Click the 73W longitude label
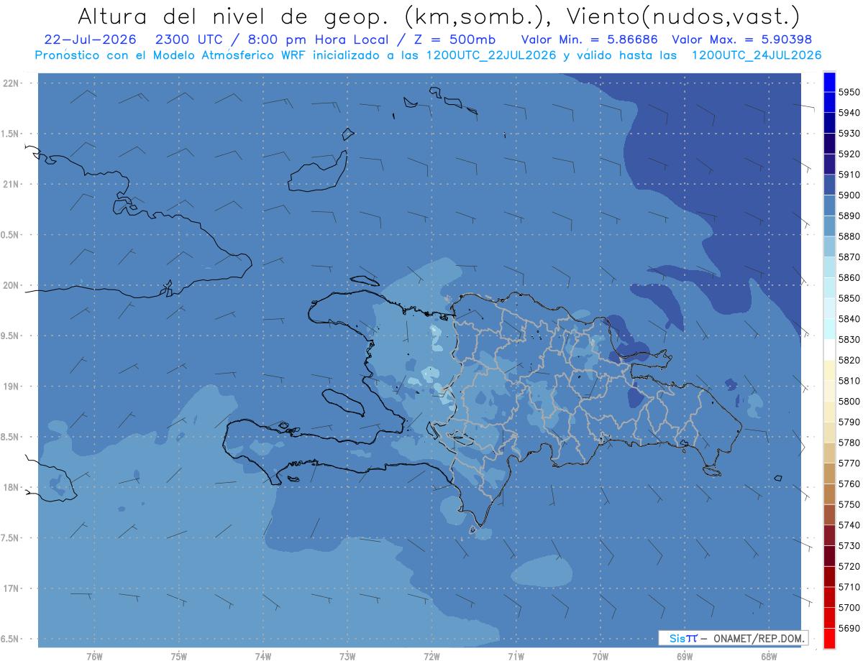Screen dimensions: 863x666 pos(347,656)
